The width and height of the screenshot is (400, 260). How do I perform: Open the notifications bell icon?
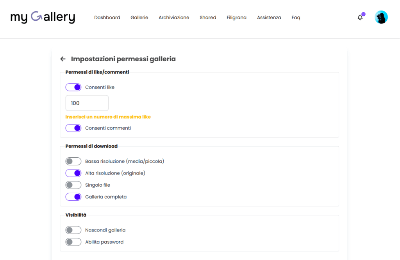(360, 18)
